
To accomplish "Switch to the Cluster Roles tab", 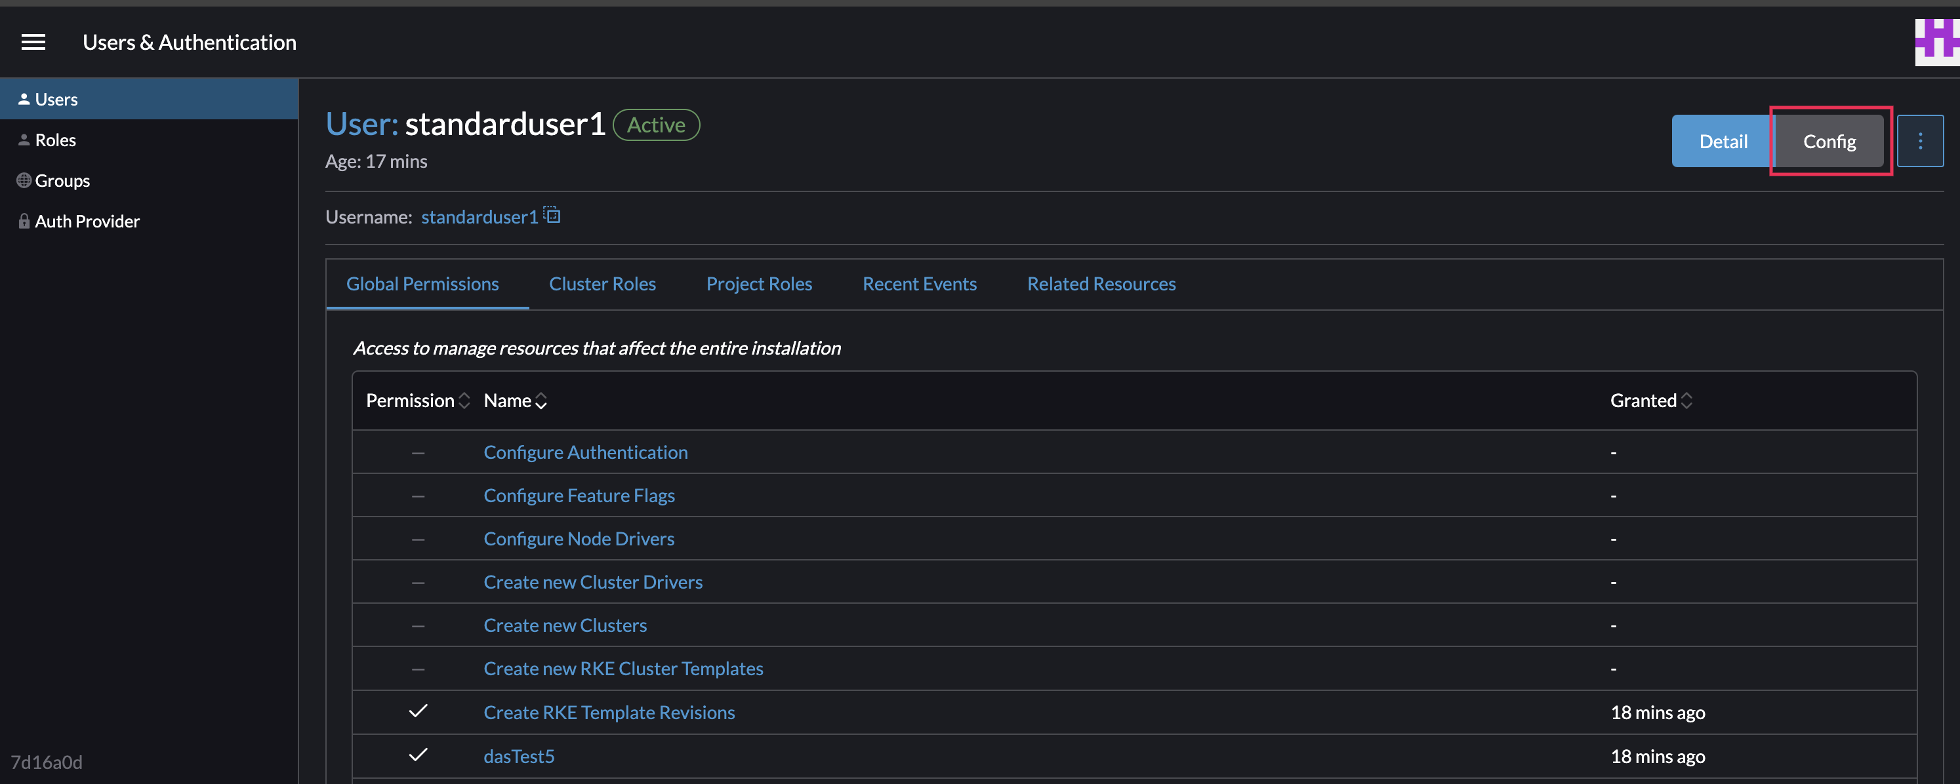I will pyautogui.click(x=602, y=284).
